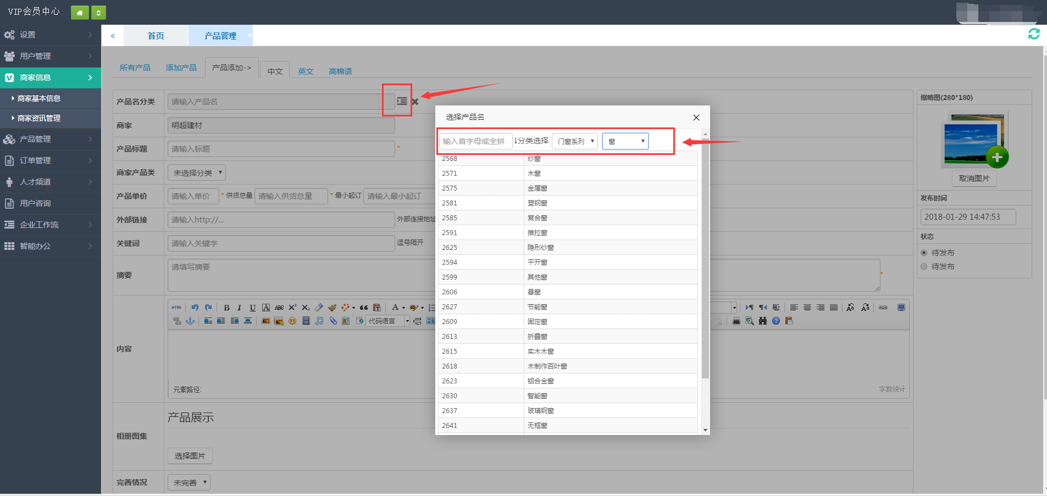Toggle bold formatting in the editor
Image resolution: width=1047 pixels, height=496 pixels.
226,308
